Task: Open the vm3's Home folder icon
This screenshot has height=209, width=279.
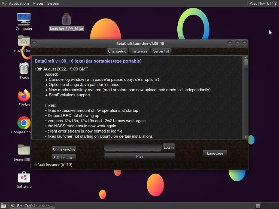Action: pyautogui.click(x=24, y=44)
